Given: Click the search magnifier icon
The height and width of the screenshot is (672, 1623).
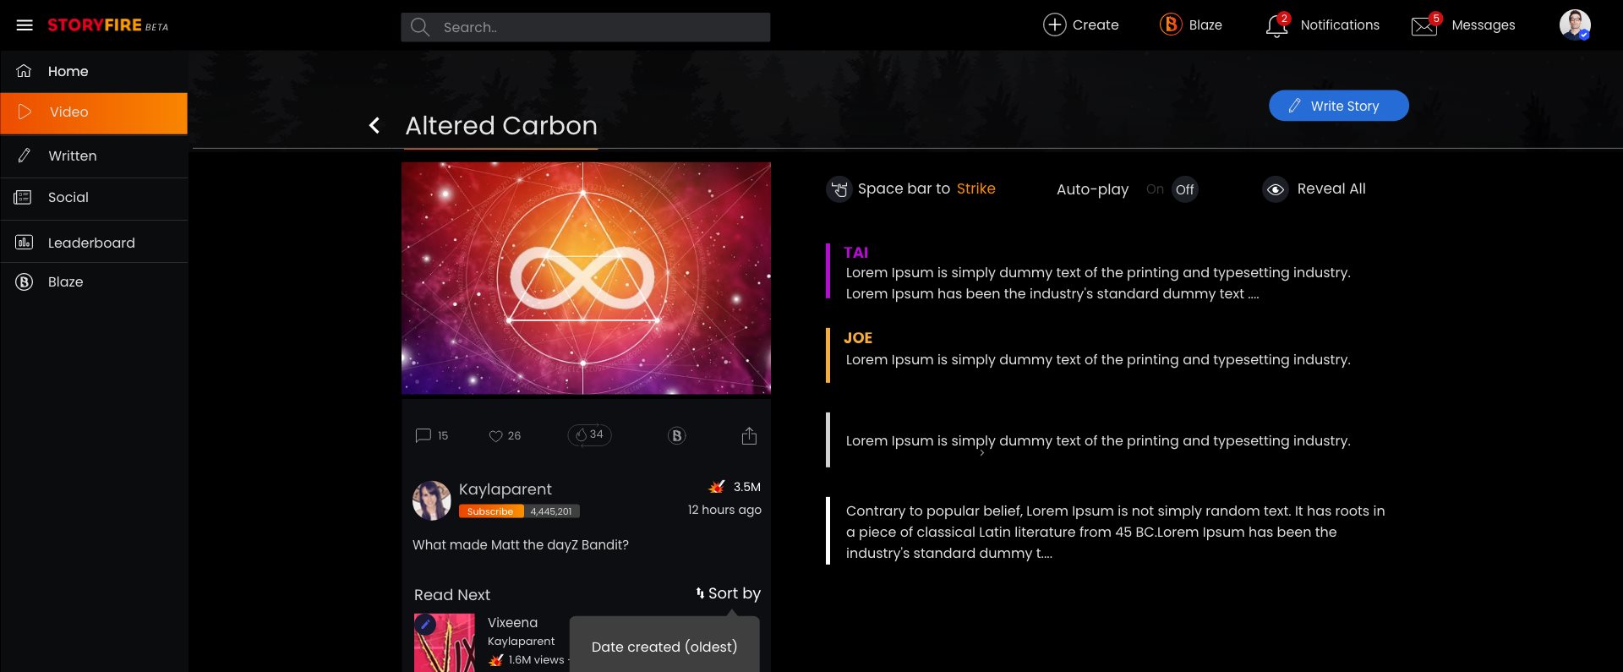Looking at the screenshot, I should (x=420, y=27).
